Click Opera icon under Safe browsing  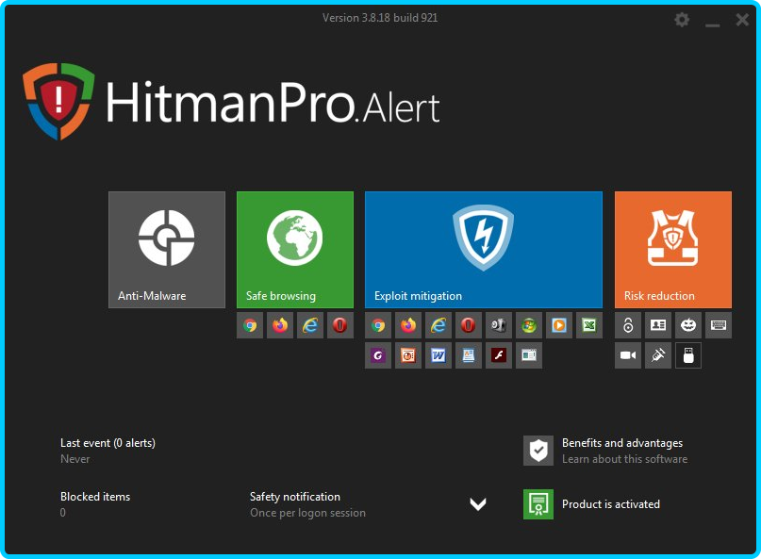tap(340, 325)
